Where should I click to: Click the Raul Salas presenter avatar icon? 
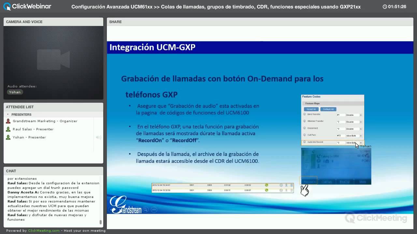click(8, 129)
